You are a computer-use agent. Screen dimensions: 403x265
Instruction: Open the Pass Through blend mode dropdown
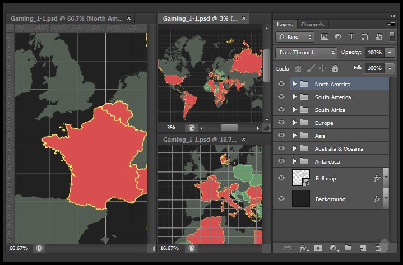click(306, 53)
